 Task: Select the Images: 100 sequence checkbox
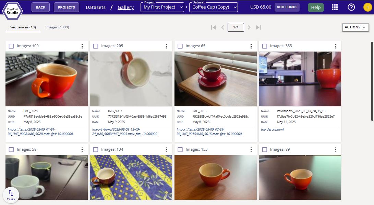11,46
